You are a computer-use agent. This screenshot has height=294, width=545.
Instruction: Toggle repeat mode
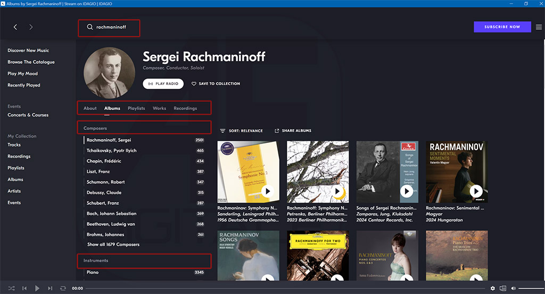63,288
